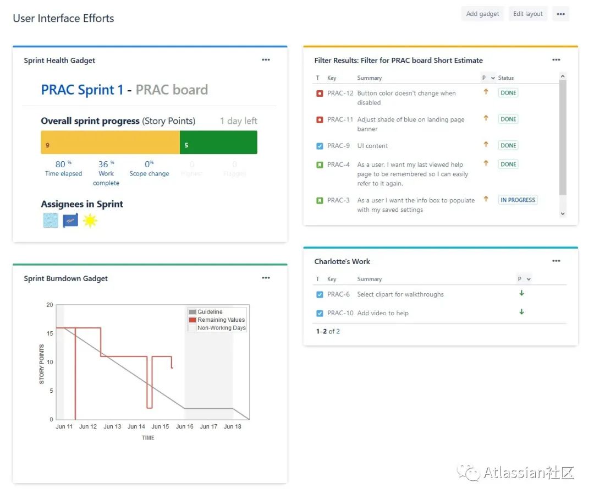
Task: Click the Key column header in Filter Results
Action: (332, 78)
